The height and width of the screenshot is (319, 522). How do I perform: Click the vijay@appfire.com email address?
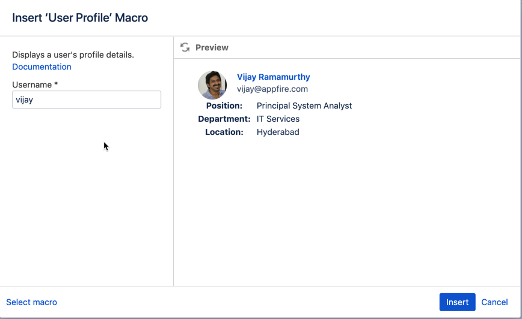(272, 89)
